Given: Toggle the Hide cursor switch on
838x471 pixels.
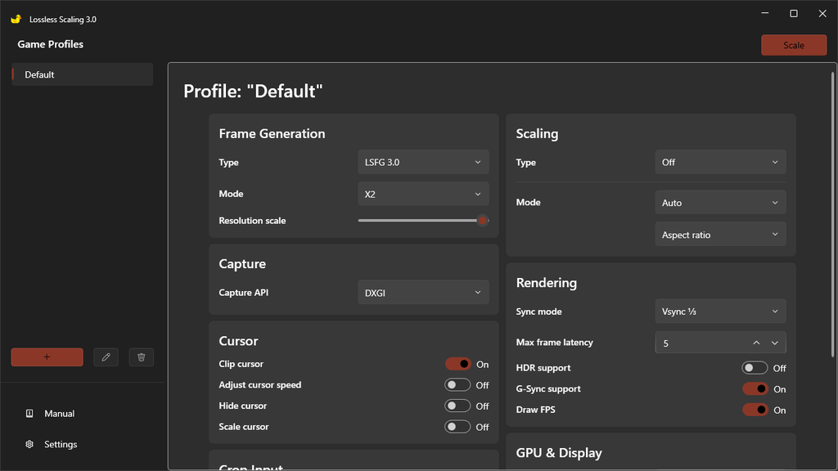Looking at the screenshot, I should [x=457, y=406].
